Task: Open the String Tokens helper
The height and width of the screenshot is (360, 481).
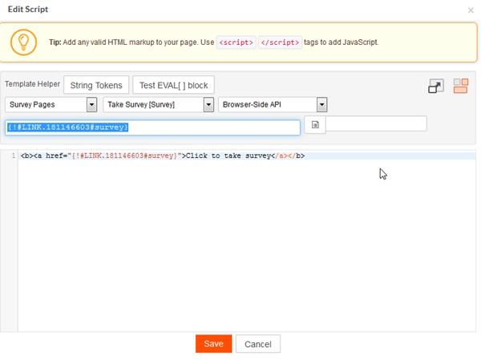Action: [x=96, y=85]
